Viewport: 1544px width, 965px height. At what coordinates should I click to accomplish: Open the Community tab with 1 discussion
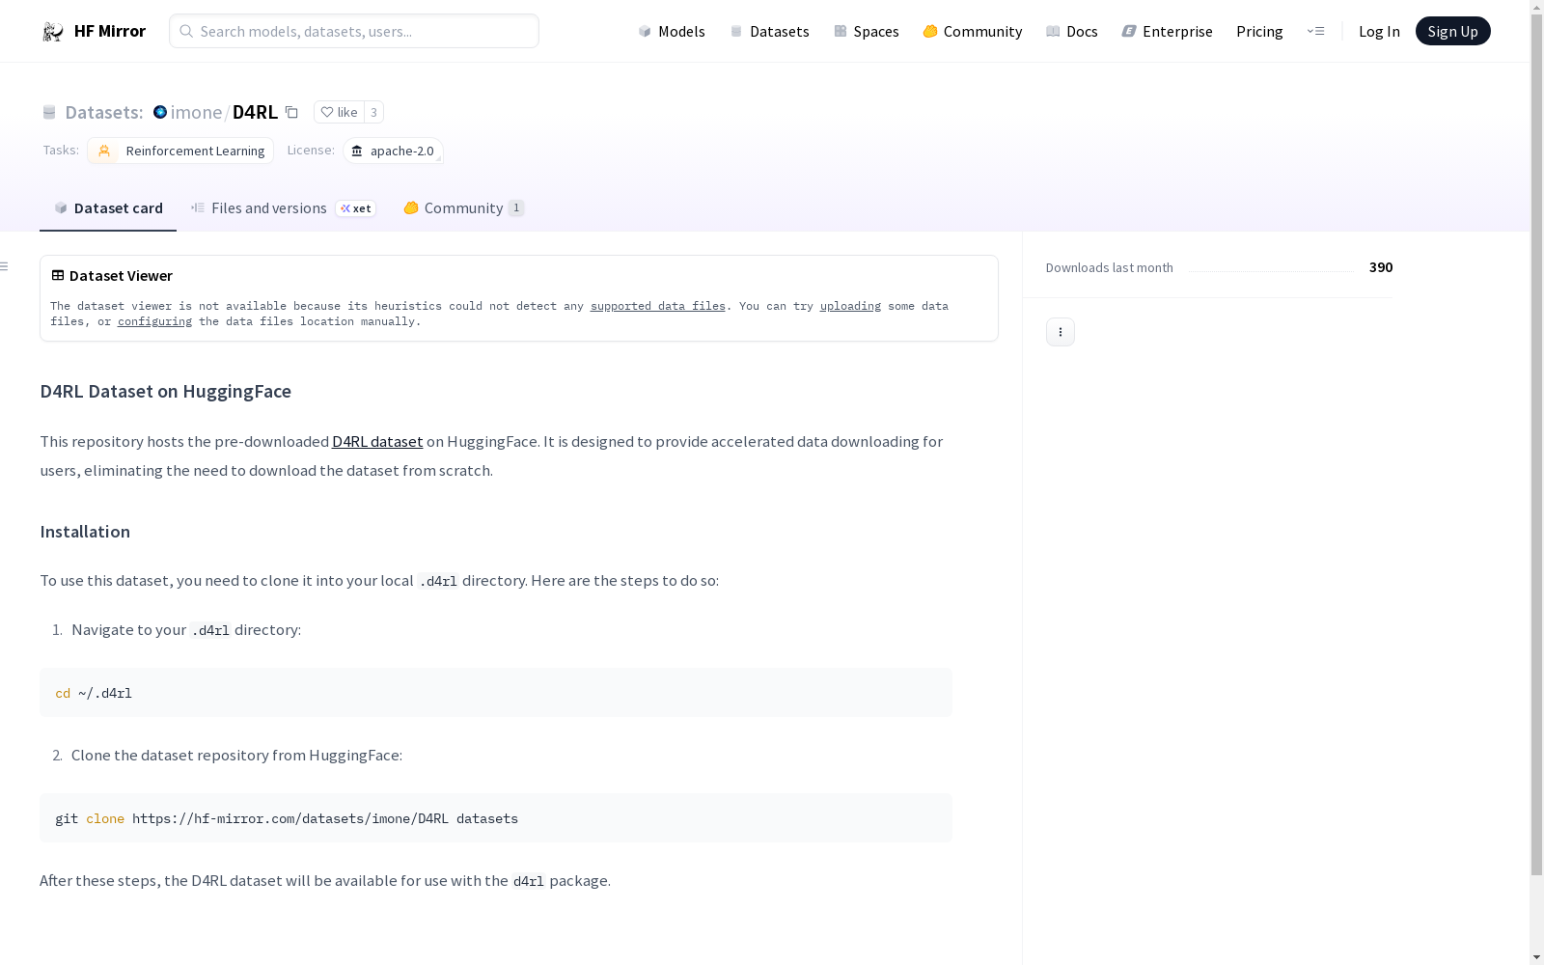[x=464, y=207]
